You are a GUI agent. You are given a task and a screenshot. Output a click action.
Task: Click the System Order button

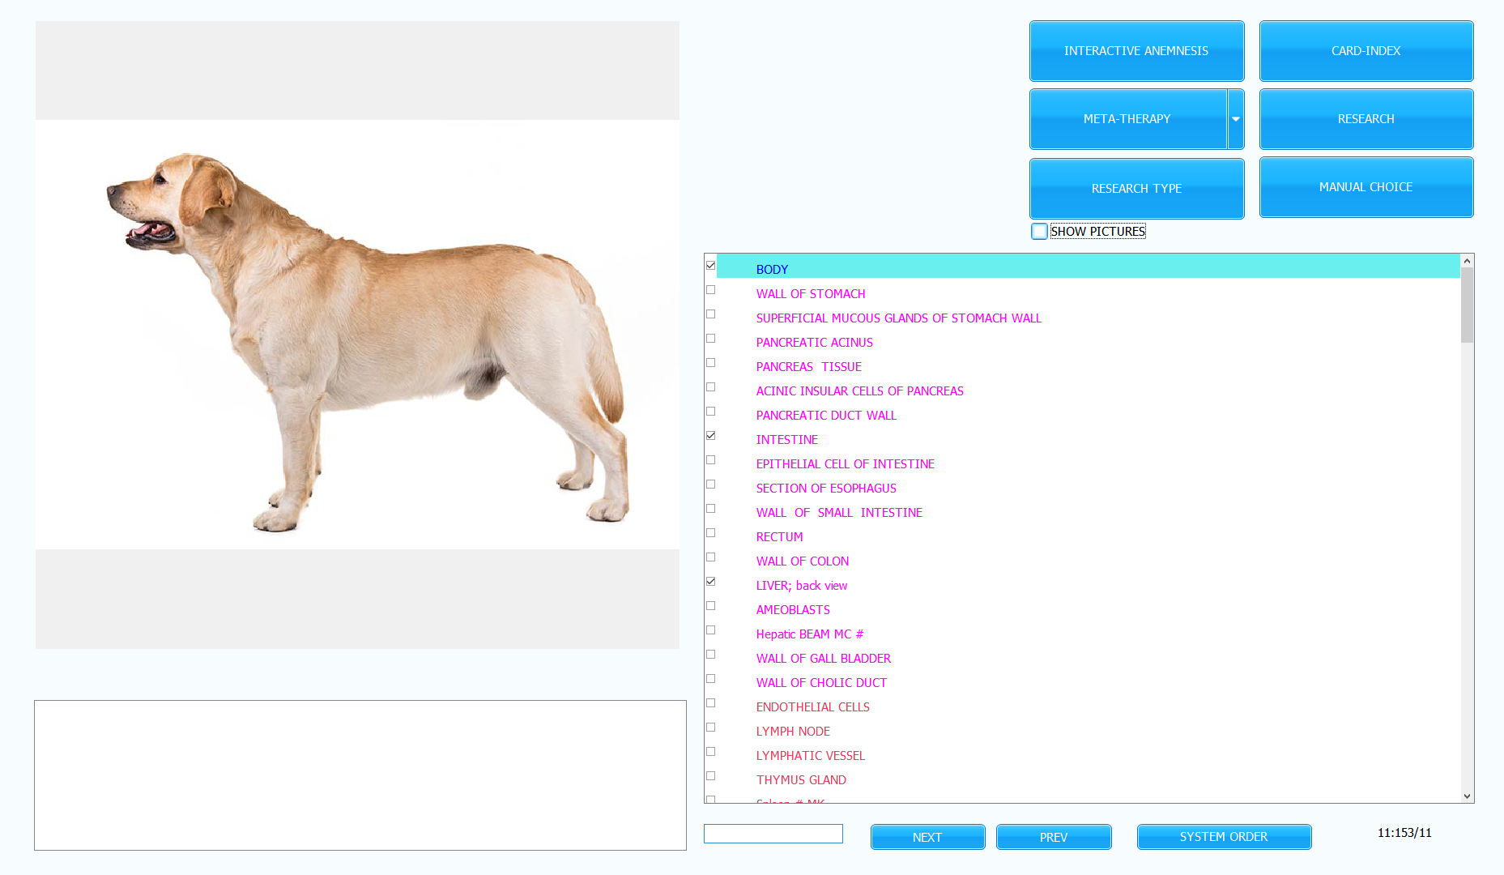[x=1223, y=837]
